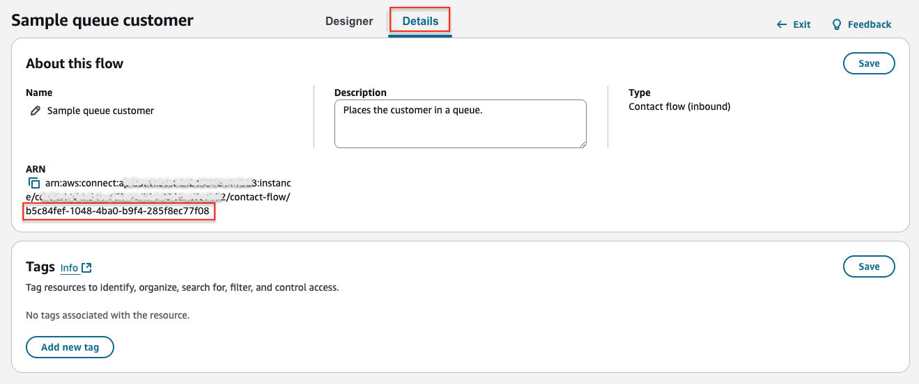Click the page title Sample queue customer
The height and width of the screenshot is (384, 919).
tap(102, 20)
